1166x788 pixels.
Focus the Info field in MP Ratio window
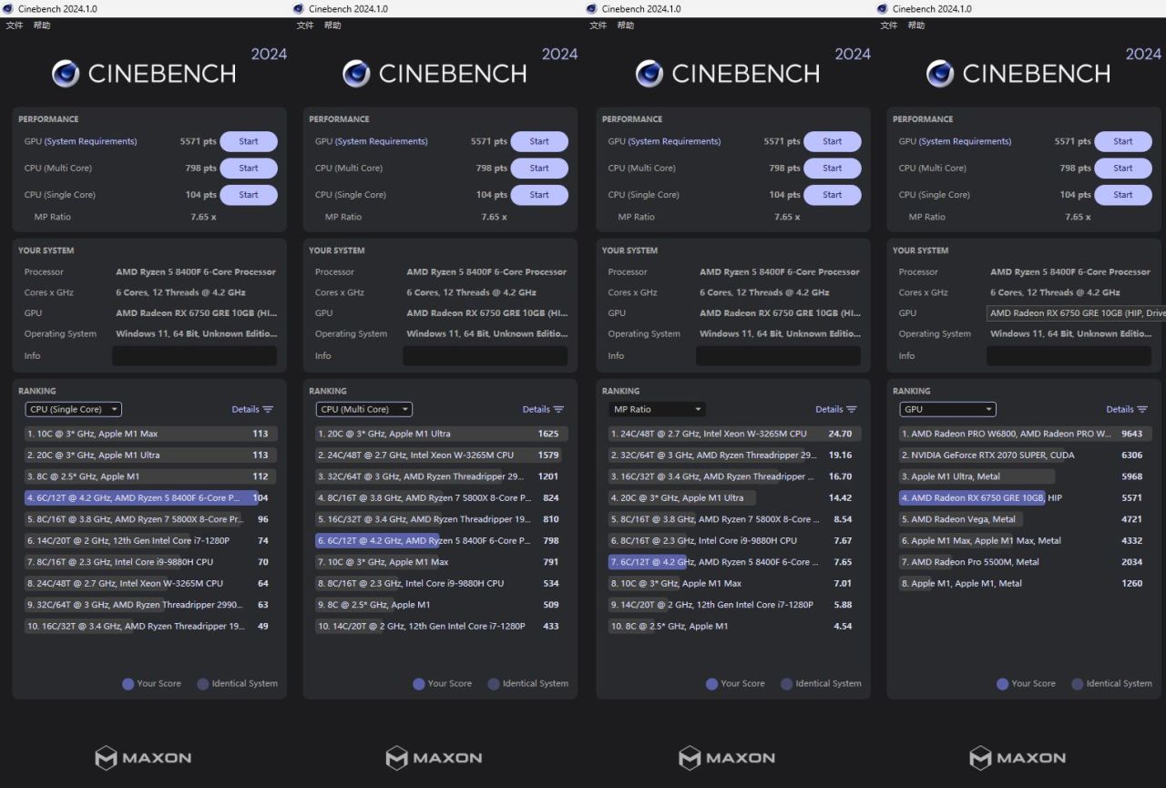pos(778,356)
